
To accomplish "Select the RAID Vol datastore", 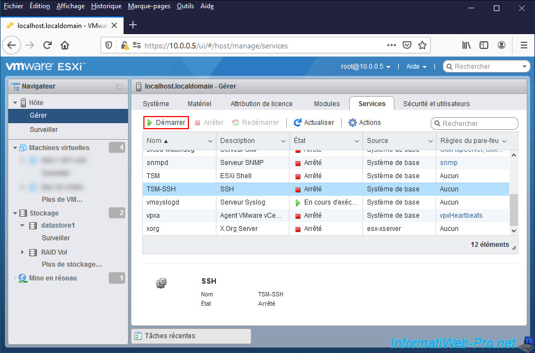I will tap(54, 252).
